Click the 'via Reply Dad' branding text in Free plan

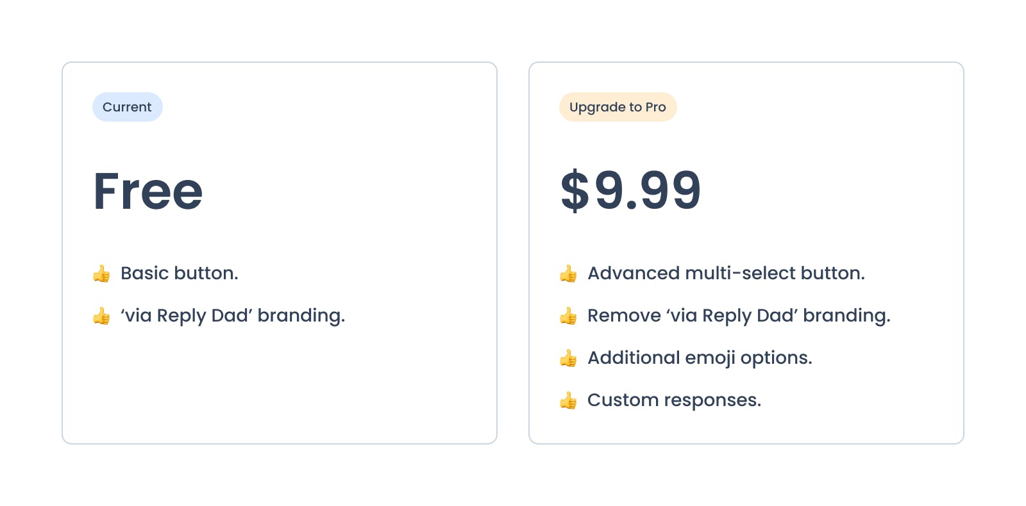[233, 316]
